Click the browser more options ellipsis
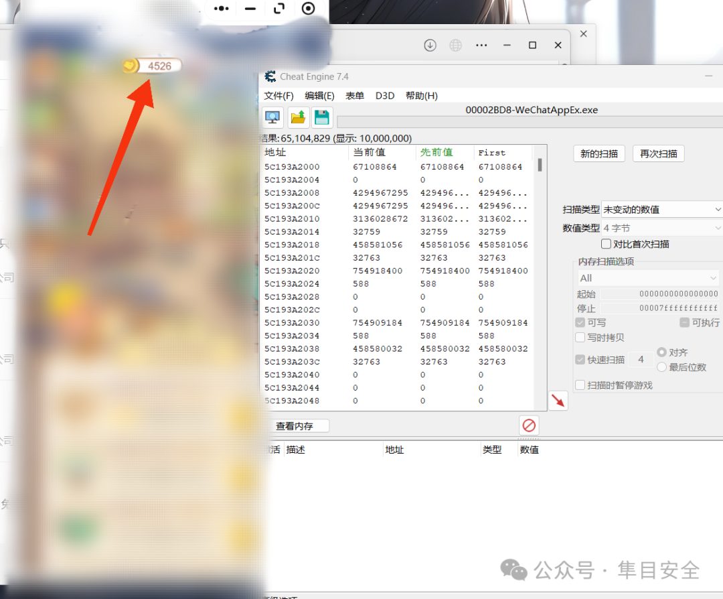723x599 pixels. coord(481,45)
